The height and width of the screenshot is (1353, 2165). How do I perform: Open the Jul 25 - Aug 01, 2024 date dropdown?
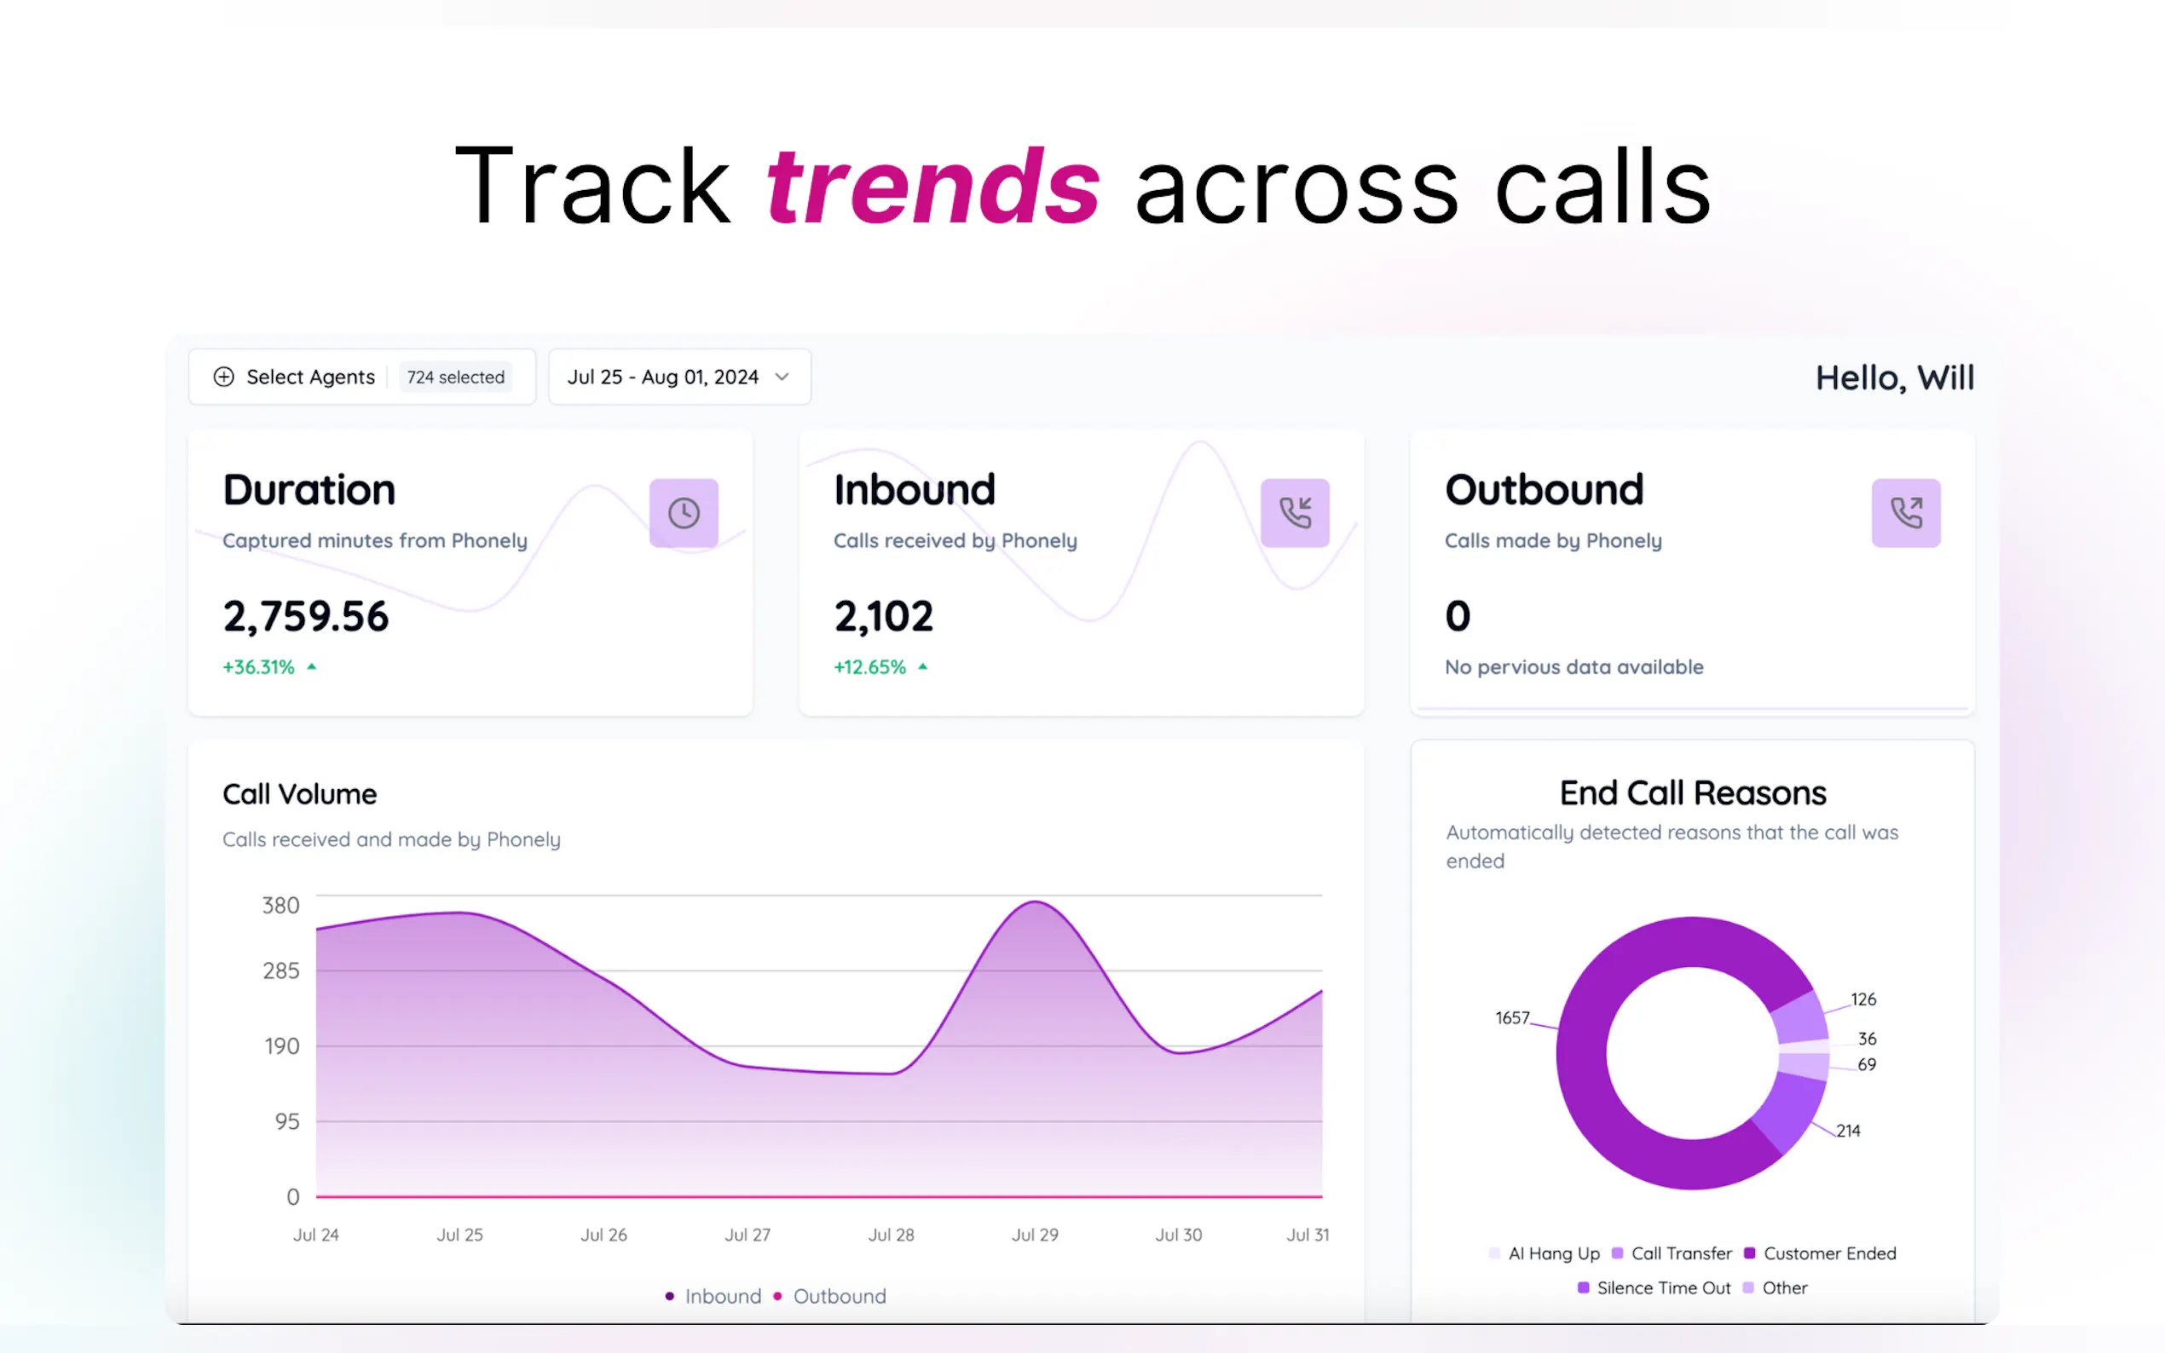(663, 377)
